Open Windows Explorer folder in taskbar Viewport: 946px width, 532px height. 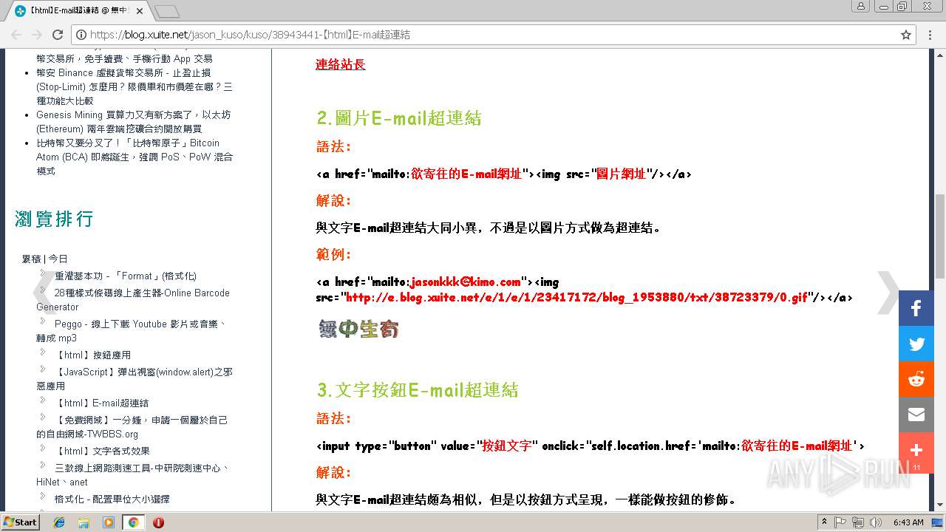pos(84,522)
